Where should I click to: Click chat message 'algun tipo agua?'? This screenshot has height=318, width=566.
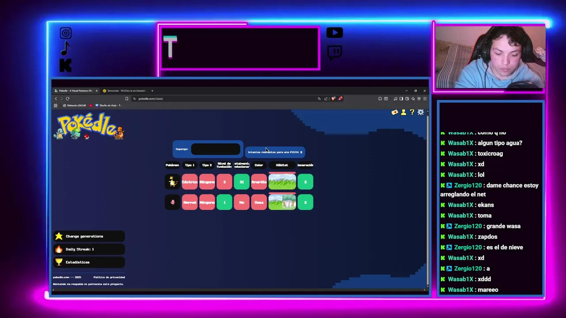500,143
